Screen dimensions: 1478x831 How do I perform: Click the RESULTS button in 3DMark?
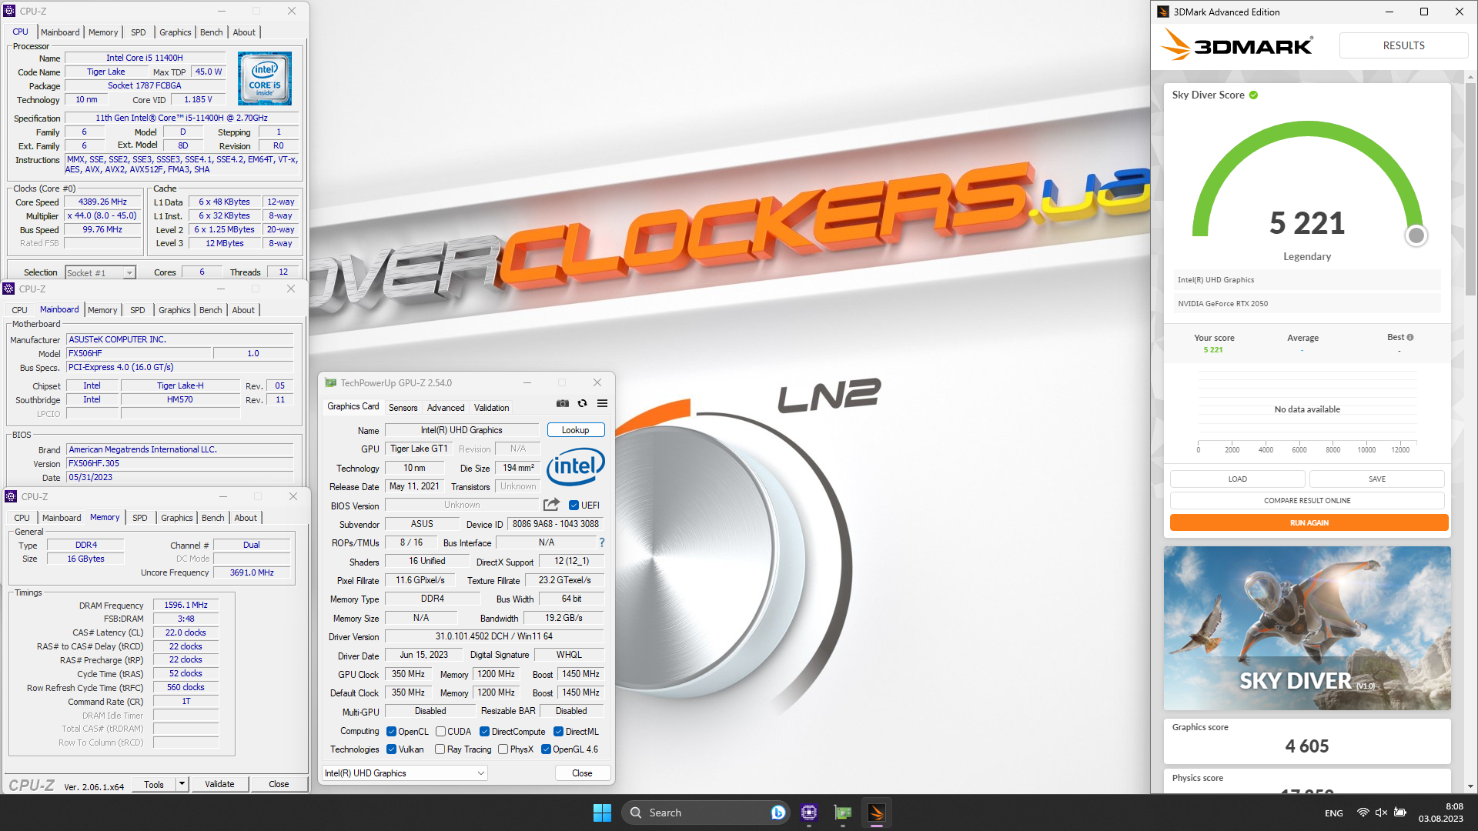(x=1403, y=45)
